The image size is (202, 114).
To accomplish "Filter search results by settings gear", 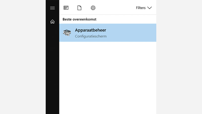I will (x=93, y=8).
